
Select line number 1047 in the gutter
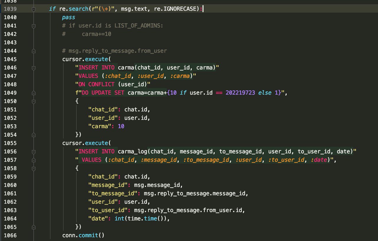[10, 76]
